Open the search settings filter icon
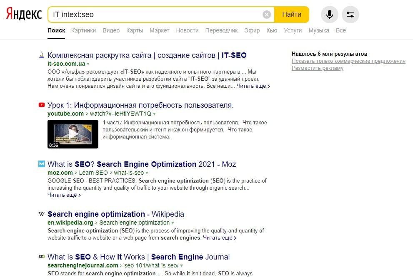Image resolution: width=413 pixels, height=277 pixels. (350, 15)
